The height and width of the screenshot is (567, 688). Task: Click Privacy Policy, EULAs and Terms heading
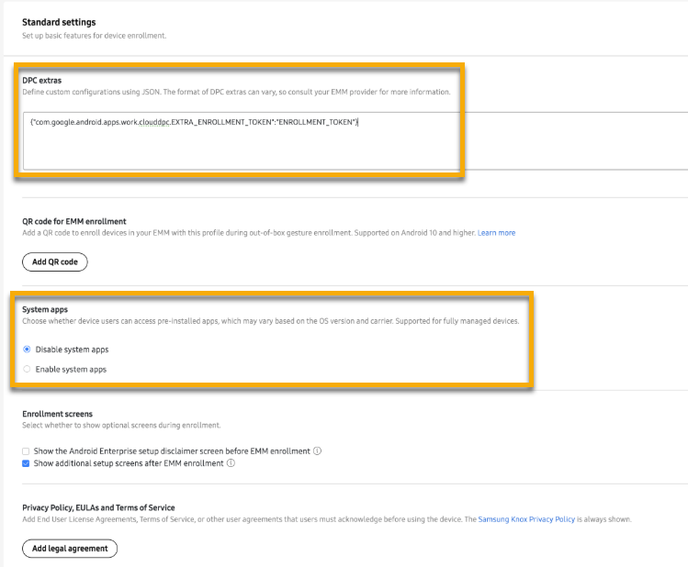click(98, 507)
